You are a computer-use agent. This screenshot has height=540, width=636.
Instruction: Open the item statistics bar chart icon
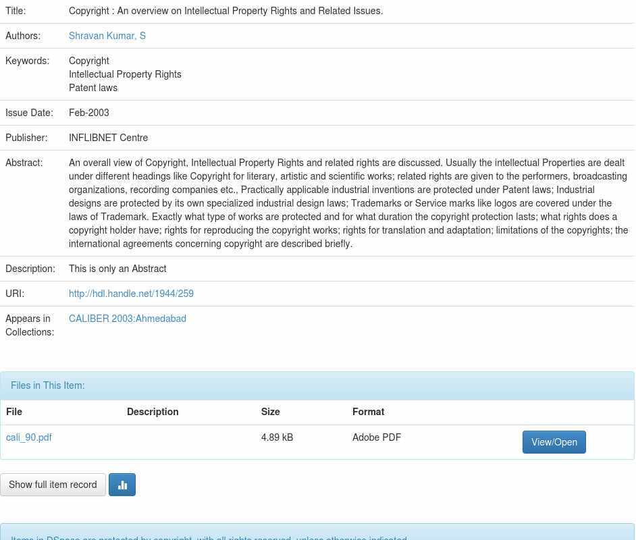pyautogui.click(x=122, y=485)
